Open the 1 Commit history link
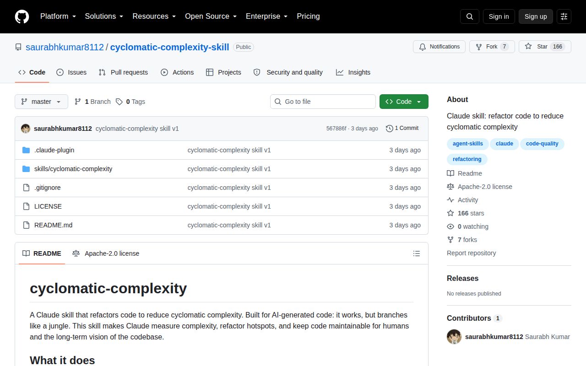The width and height of the screenshot is (586, 366). click(x=402, y=128)
